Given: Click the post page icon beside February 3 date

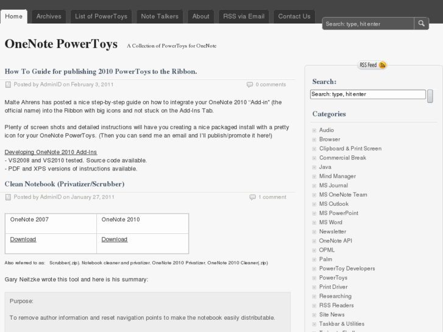Looking at the screenshot, I should (x=8, y=85).
